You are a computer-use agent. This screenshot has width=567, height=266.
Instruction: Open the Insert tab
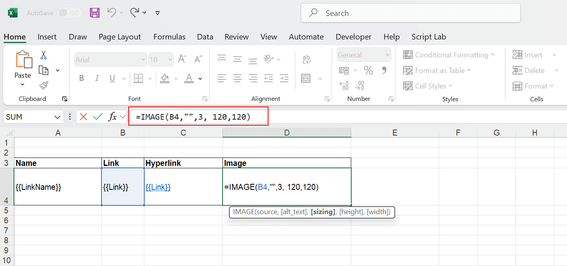tap(47, 37)
